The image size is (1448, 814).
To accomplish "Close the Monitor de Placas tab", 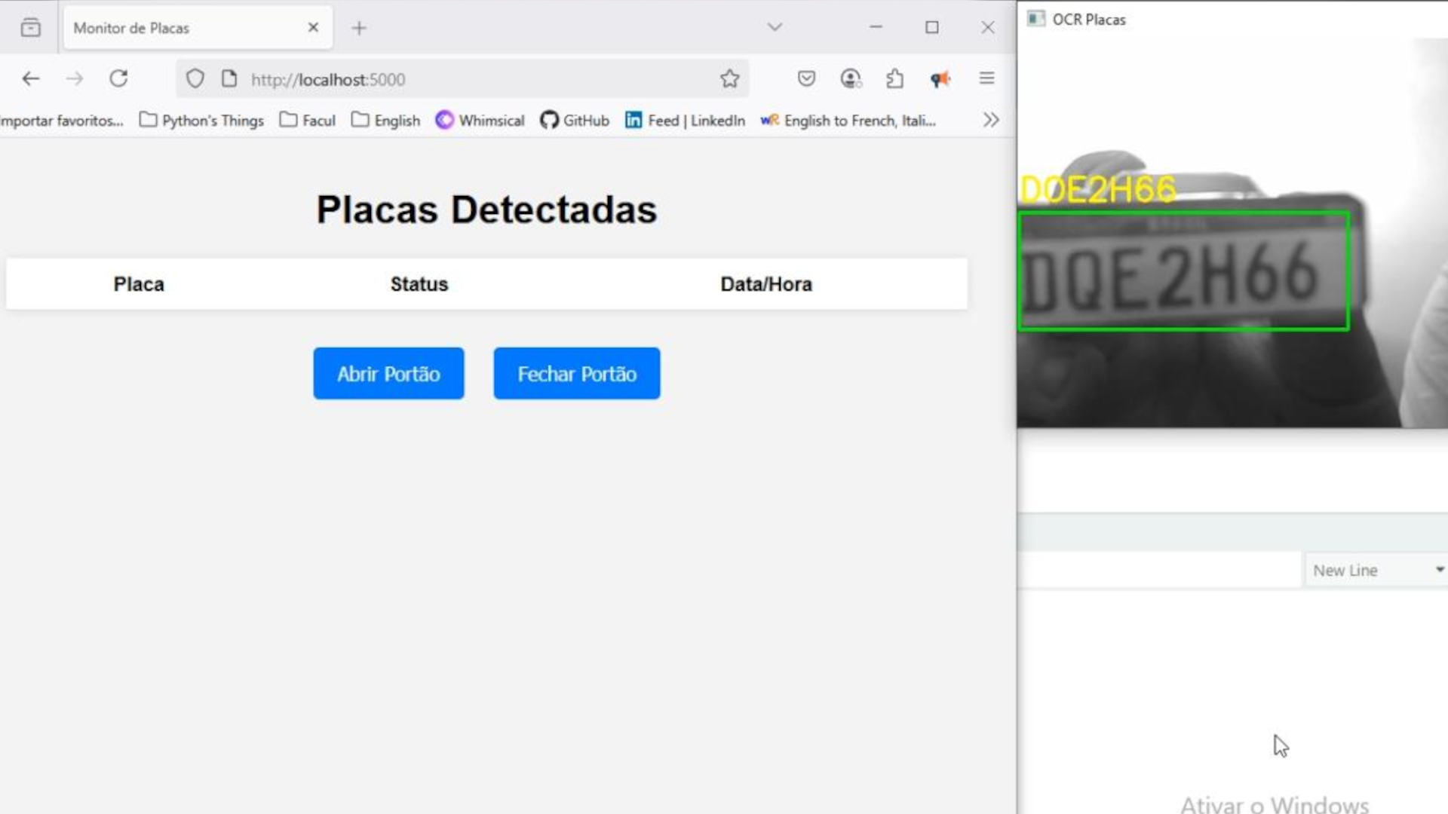I will (313, 28).
